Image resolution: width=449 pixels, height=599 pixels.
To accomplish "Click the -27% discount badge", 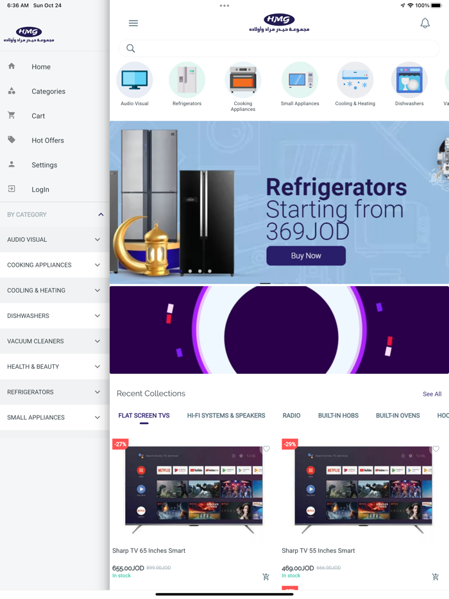I will 120,444.
